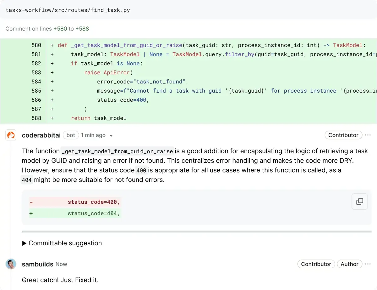Click the 'if task_model is None:' line
377x290 pixels.
click(107, 63)
